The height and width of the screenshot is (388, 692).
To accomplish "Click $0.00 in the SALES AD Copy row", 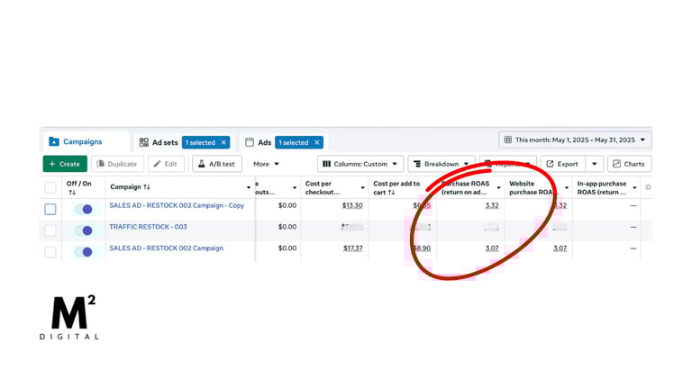I will [287, 205].
